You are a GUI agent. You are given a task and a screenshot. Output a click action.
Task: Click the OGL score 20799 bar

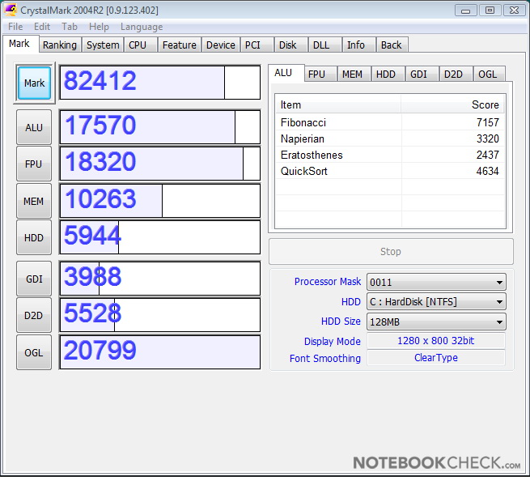pyautogui.click(x=160, y=352)
